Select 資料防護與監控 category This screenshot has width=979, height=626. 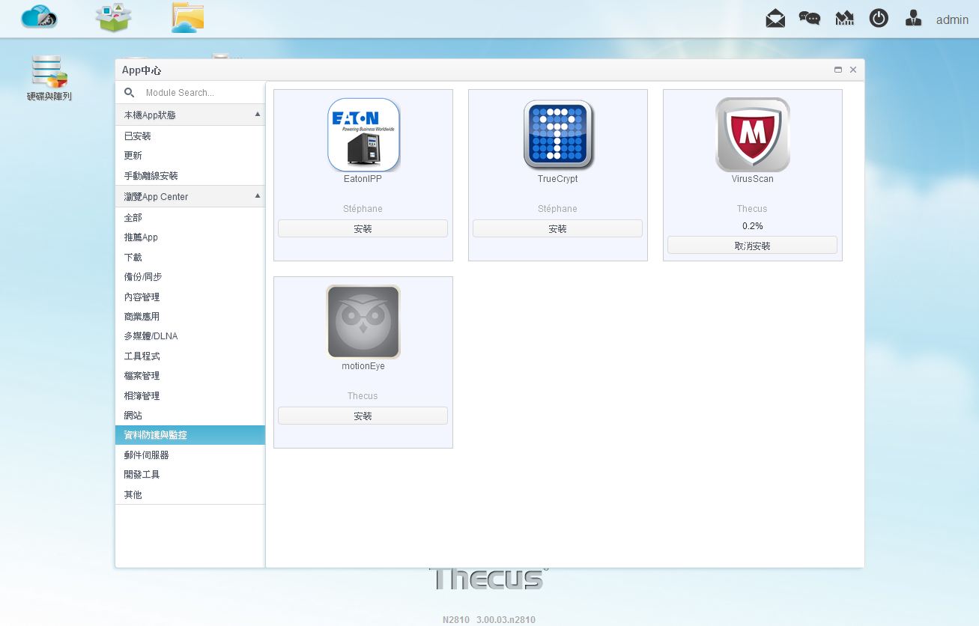(190, 435)
